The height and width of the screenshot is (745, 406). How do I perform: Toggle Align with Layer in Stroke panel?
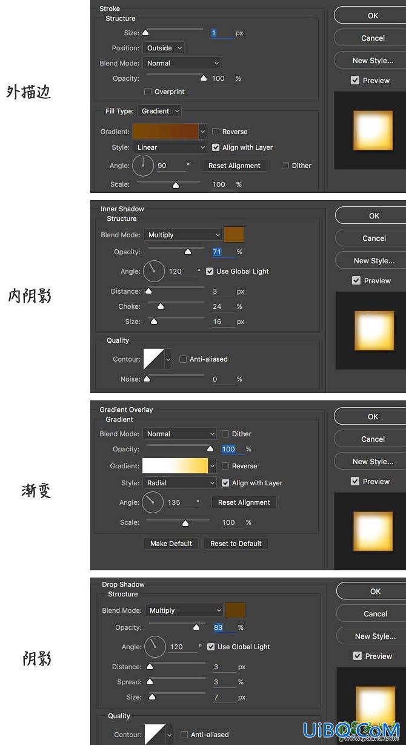coord(216,147)
